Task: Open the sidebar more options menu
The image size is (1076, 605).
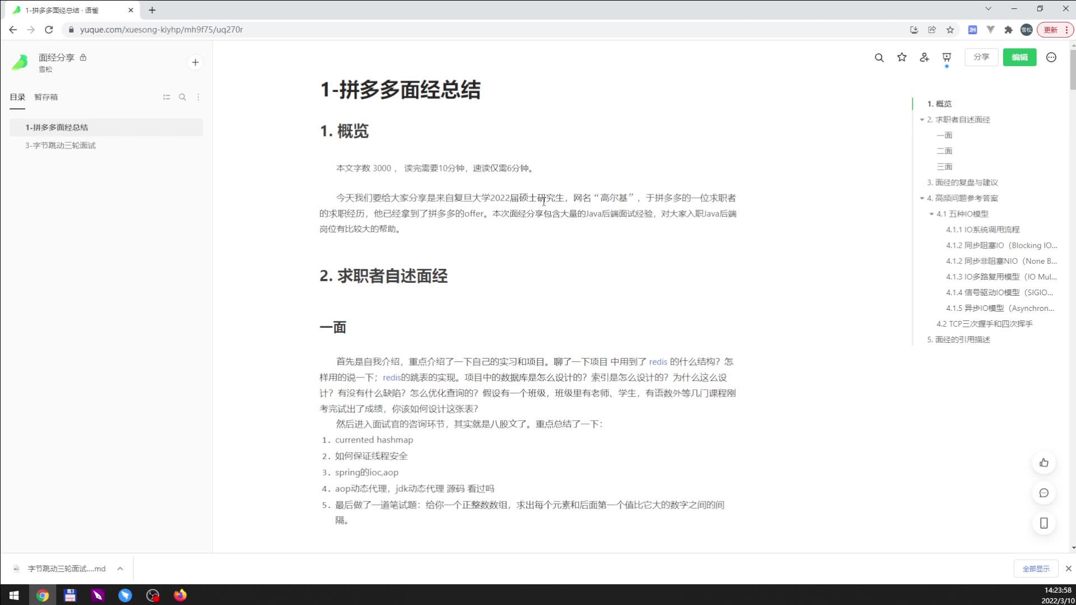Action: coord(198,97)
